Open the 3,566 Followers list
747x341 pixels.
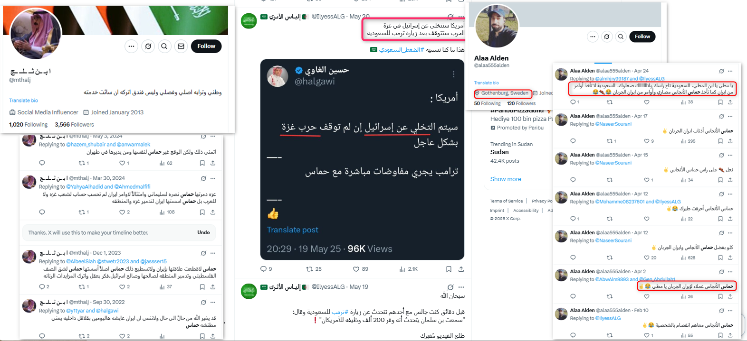(x=74, y=125)
